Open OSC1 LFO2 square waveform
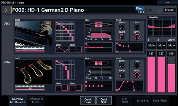178x106 pixels. coord(76,49)
